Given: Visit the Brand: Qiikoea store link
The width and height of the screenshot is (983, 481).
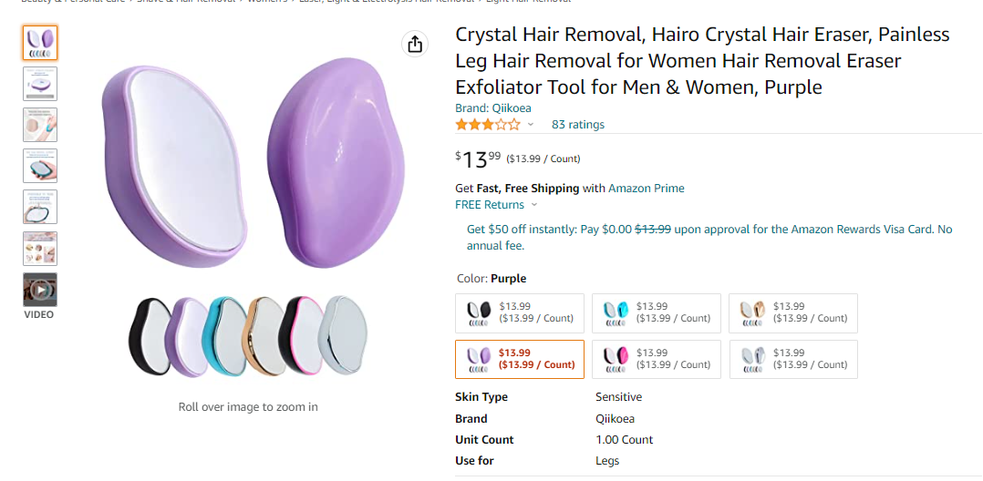Looking at the screenshot, I should tap(492, 108).
